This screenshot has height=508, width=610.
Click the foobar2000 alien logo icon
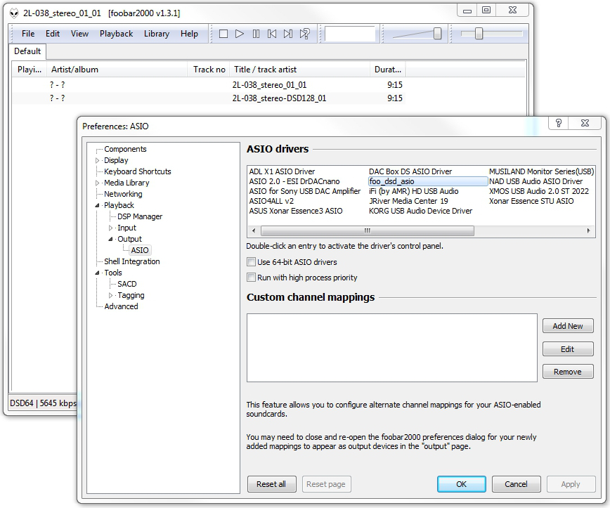[x=14, y=13]
